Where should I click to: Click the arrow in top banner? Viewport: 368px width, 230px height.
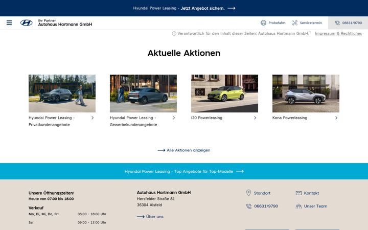pos(232,8)
